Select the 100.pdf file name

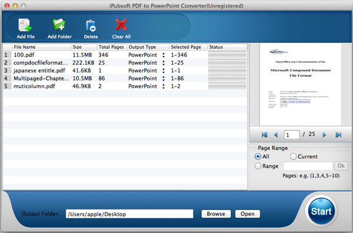[x=24, y=55]
